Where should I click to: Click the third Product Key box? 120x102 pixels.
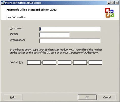65,63
